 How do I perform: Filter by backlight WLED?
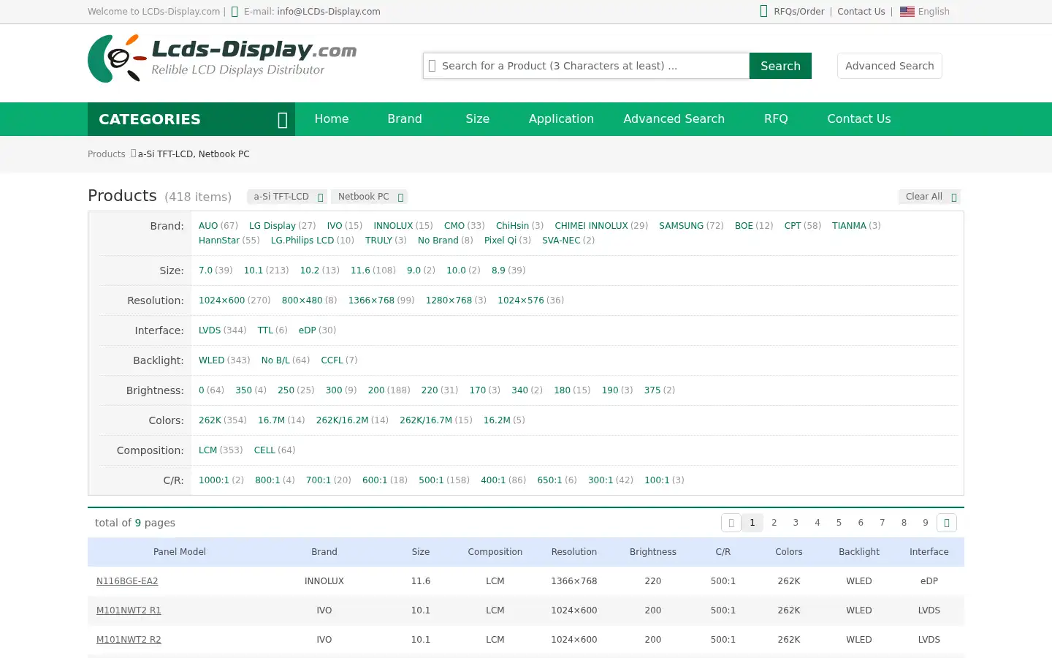click(x=212, y=360)
